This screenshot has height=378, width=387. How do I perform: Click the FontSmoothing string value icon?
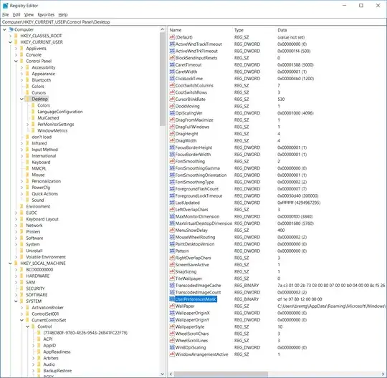[x=172, y=161]
